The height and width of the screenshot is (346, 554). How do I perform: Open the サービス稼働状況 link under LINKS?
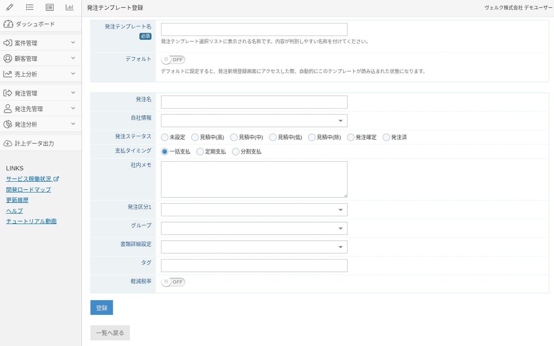coord(29,178)
